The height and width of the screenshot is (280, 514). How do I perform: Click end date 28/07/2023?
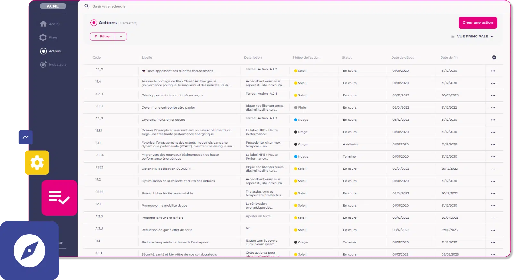coord(450,218)
